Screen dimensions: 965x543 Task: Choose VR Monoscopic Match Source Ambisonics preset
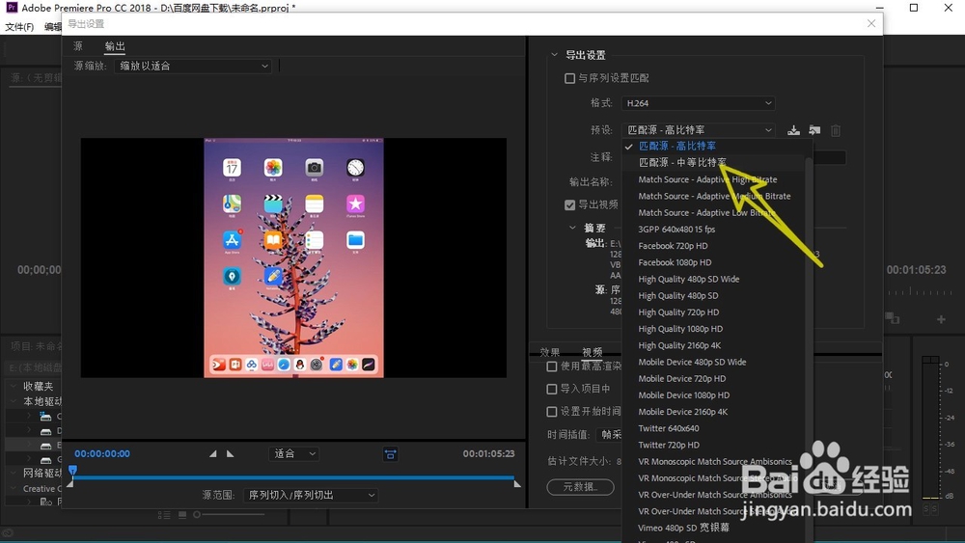(x=713, y=462)
